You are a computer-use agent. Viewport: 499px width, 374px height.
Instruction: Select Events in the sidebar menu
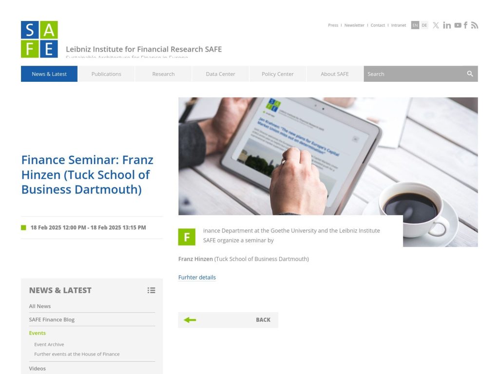coord(37,333)
